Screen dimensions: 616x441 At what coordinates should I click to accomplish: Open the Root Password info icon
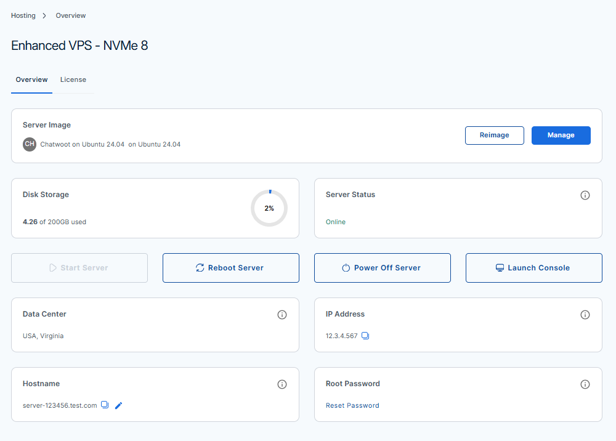tap(585, 384)
